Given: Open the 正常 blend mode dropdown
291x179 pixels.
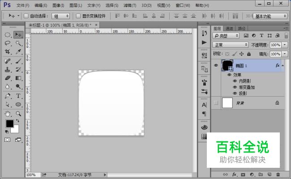Looking at the screenshot, I should click(230, 45).
